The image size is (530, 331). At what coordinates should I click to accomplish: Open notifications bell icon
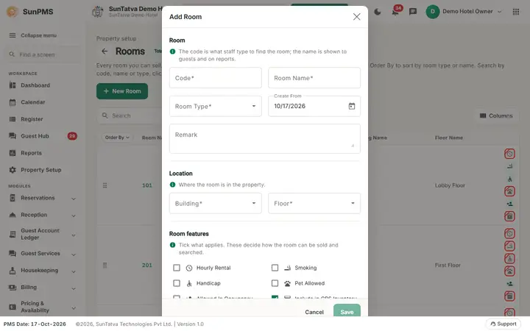[395, 13]
